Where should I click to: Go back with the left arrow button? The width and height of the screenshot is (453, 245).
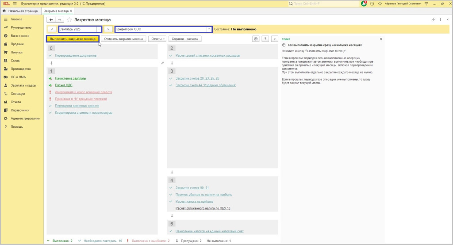[51, 20]
